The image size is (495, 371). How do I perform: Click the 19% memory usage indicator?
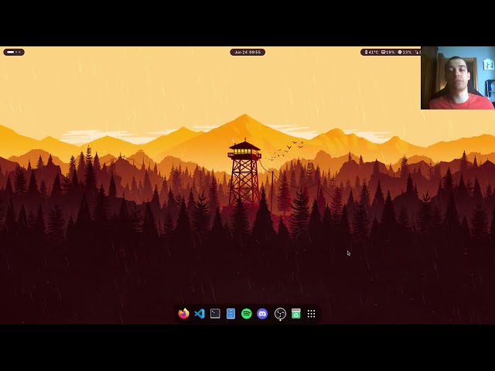pos(388,52)
